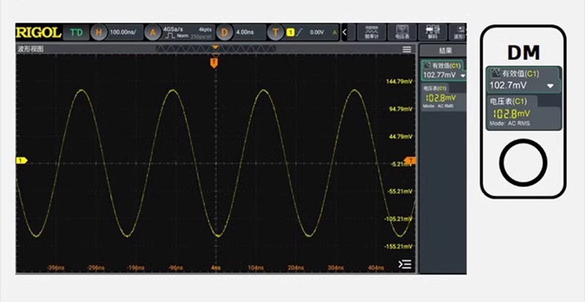The width and height of the screenshot is (585, 302).
Task: Toggle the TD run/stop status button
Action: 77,32
